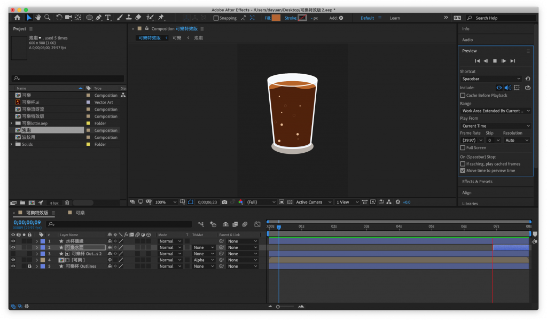Open the Shortcut Spacebar dropdown
The height and width of the screenshot is (320, 547).
[491, 79]
